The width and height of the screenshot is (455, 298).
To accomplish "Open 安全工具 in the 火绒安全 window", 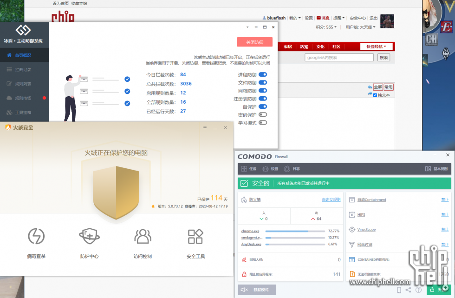I will tap(195, 244).
